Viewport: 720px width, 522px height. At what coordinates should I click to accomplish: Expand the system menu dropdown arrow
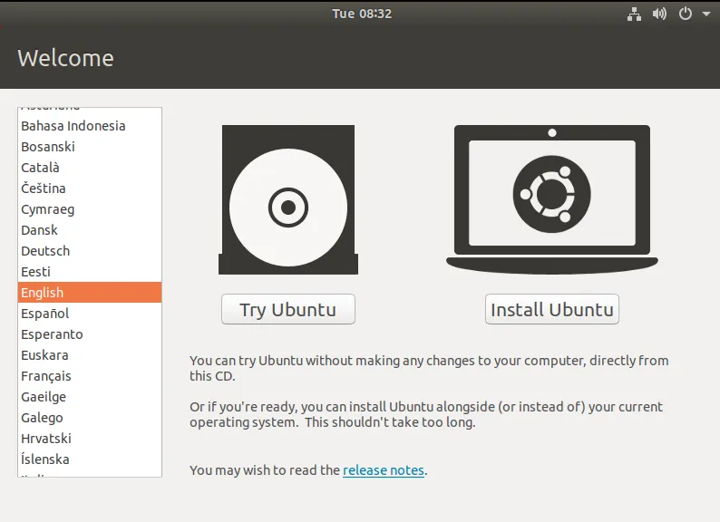pos(706,14)
